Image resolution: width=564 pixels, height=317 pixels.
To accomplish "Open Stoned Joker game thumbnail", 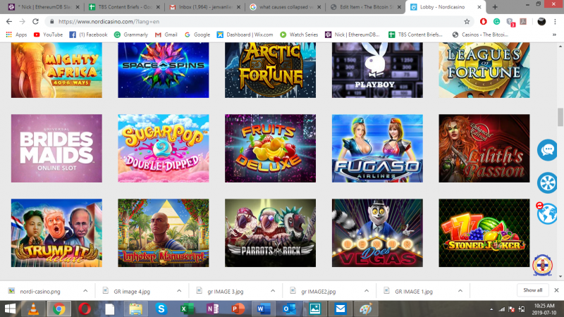I will click(x=484, y=233).
